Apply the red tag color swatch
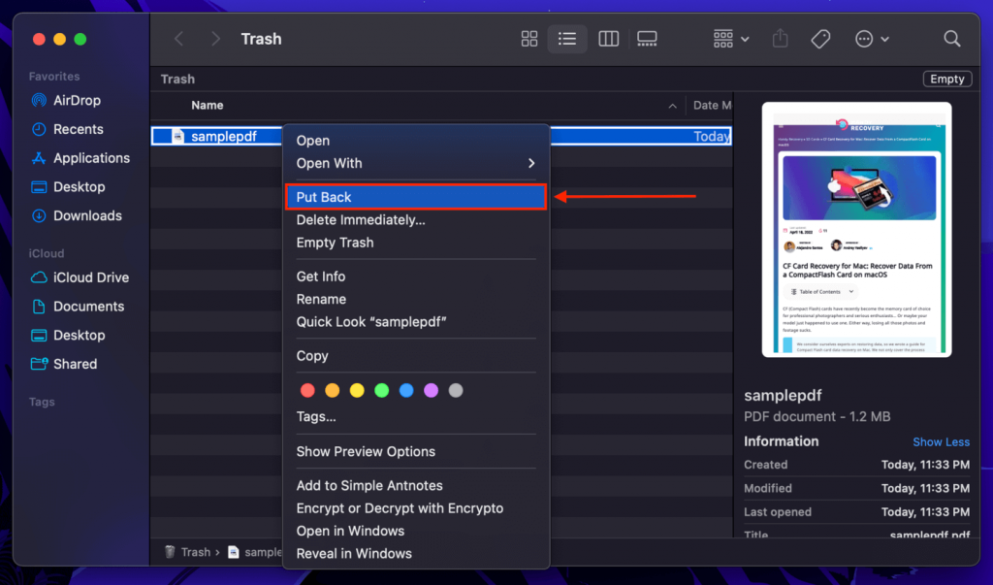This screenshot has height=585, width=993. click(307, 389)
